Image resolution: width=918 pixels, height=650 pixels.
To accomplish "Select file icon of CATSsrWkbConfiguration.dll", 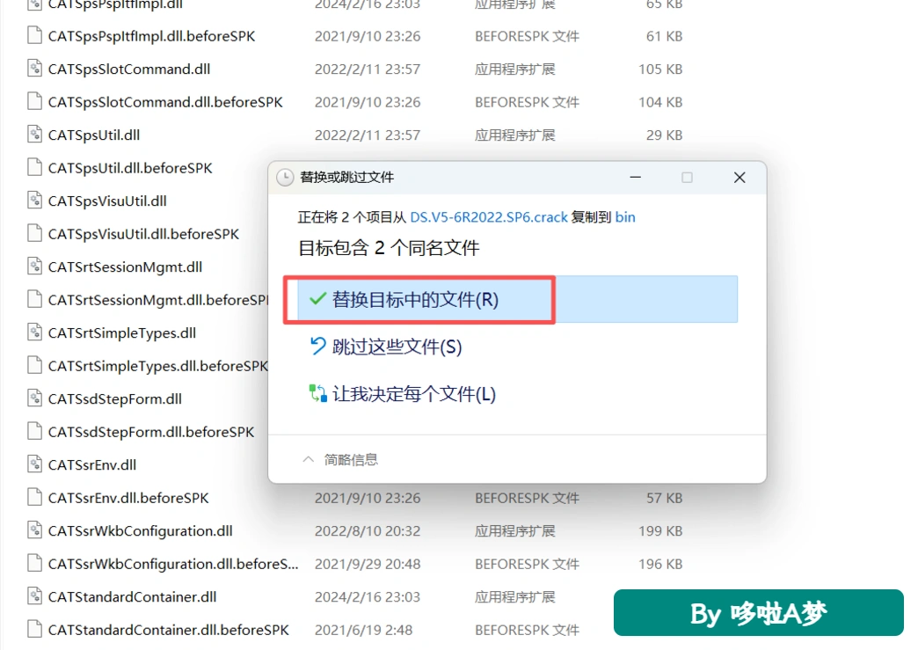I will tap(35, 530).
